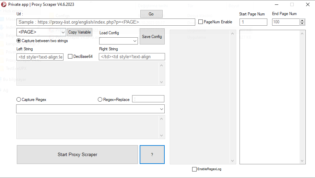Choose the Regex+Replace radio option

[x=100, y=100]
